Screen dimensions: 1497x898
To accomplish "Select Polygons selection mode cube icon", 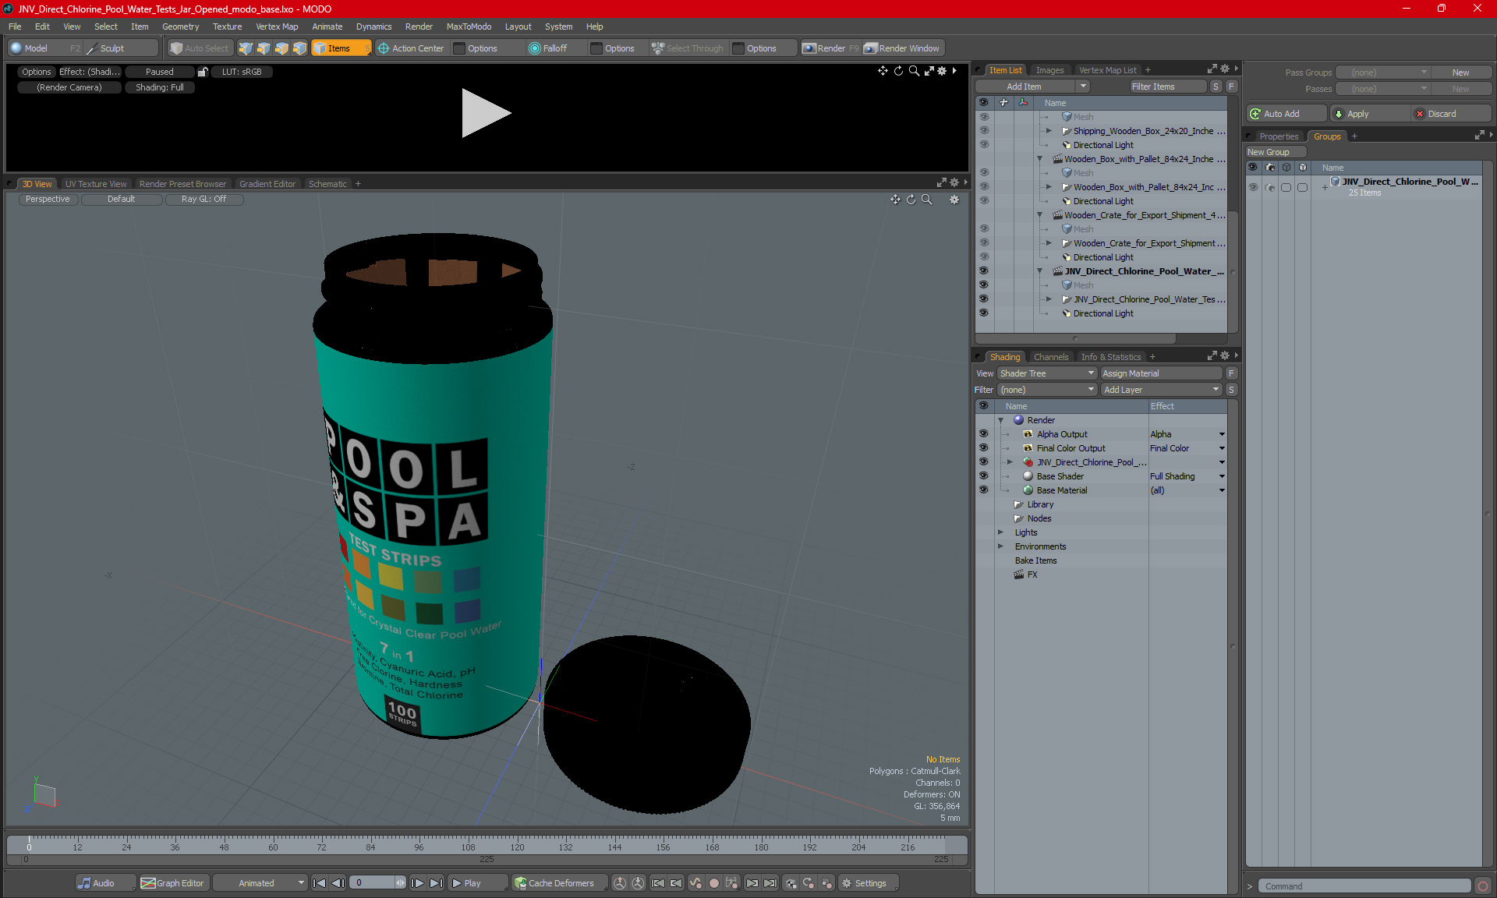I will (281, 48).
